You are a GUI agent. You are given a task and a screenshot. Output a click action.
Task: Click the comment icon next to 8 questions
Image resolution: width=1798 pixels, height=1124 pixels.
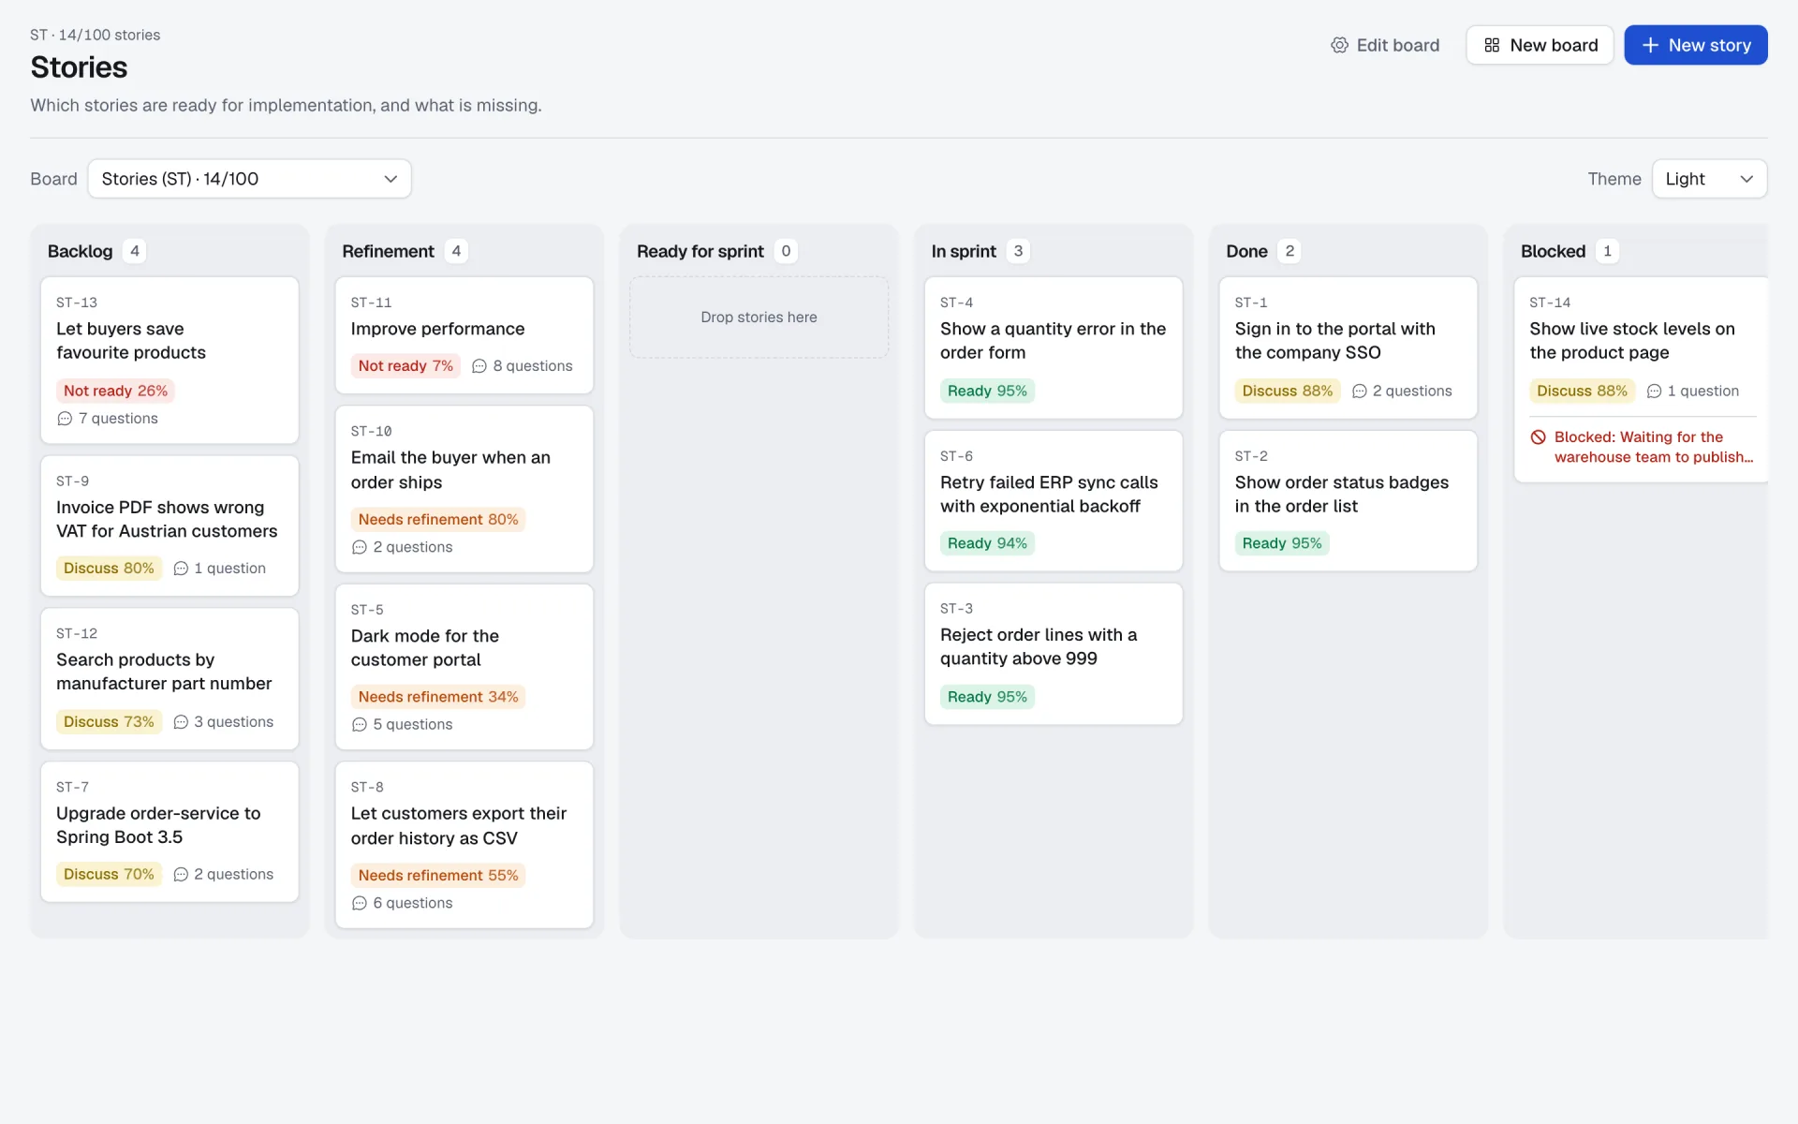click(479, 366)
